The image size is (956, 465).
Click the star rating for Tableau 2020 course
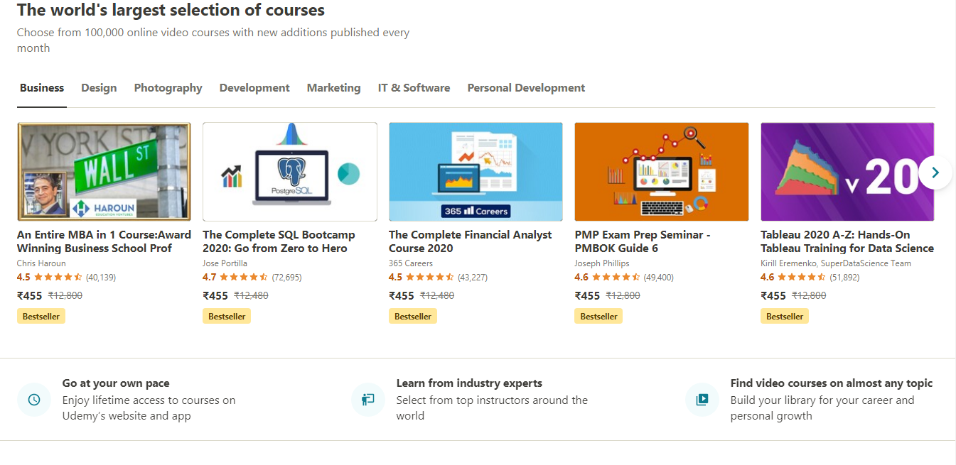802,278
